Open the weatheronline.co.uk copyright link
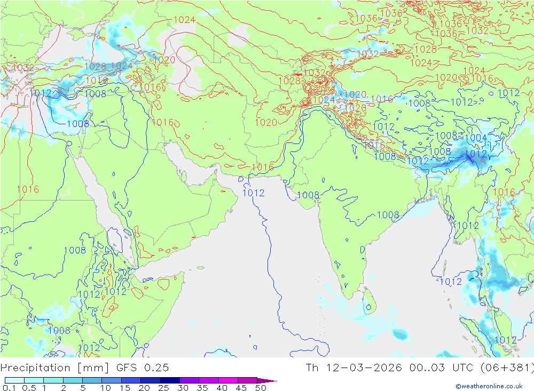This screenshot has width=534, height=391. 489,386
